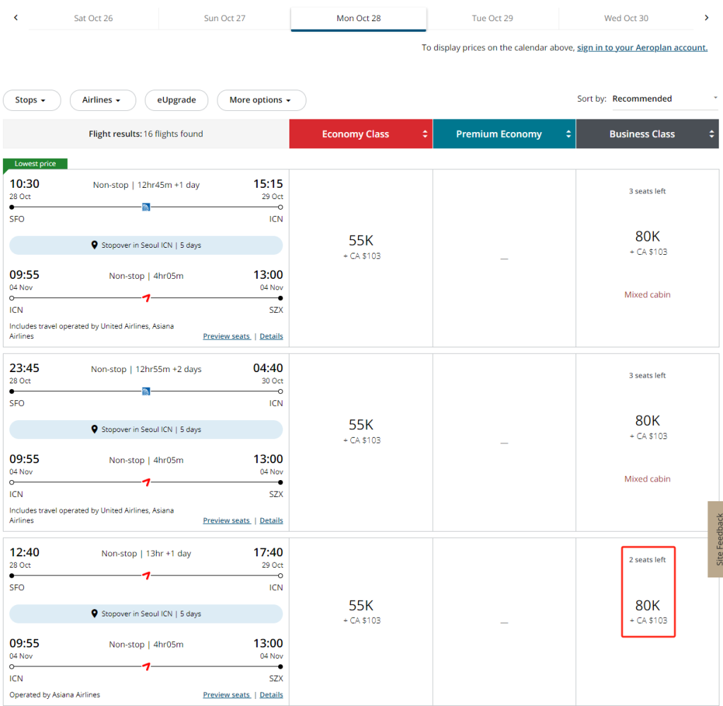The image size is (723, 706).
Task: Click sort arrows on Economy Class header
Action: click(x=425, y=134)
